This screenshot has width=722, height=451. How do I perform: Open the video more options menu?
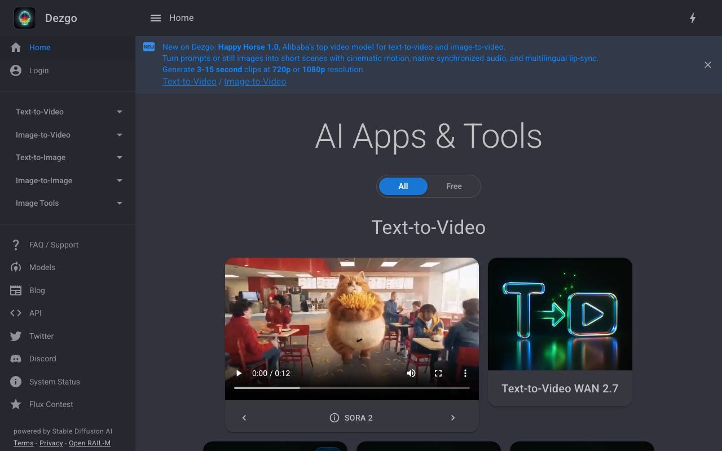(465, 373)
